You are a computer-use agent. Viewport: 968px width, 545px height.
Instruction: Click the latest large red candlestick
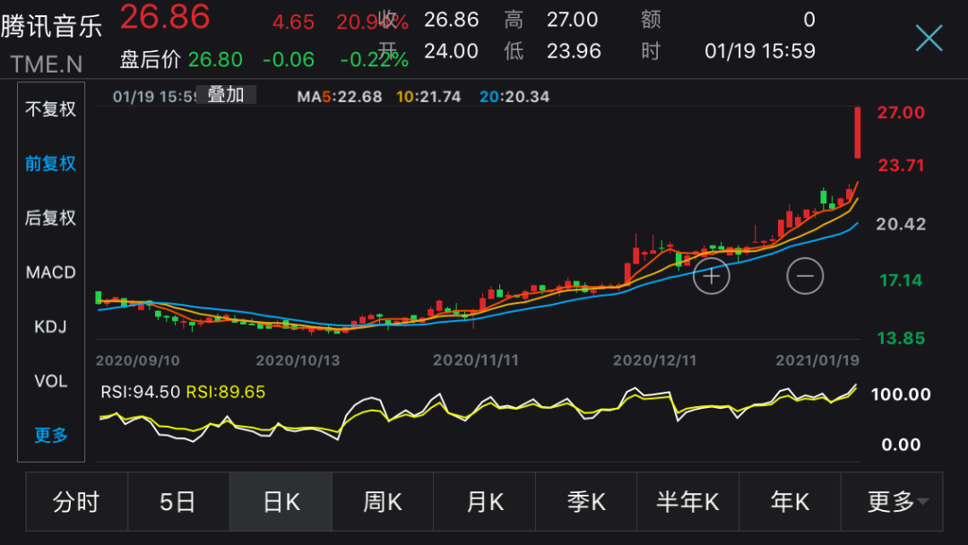pos(858,133)
